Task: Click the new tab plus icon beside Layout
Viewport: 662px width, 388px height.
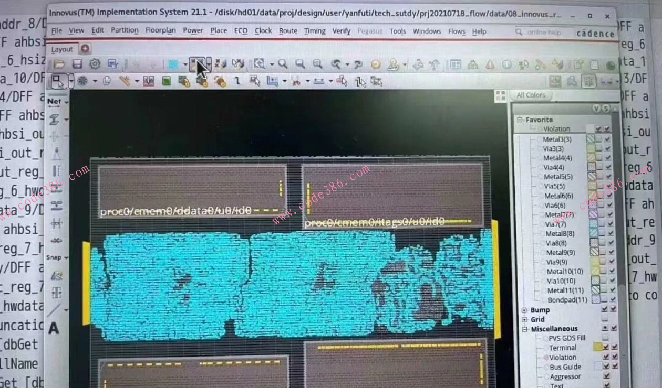Action: (85, 49)
